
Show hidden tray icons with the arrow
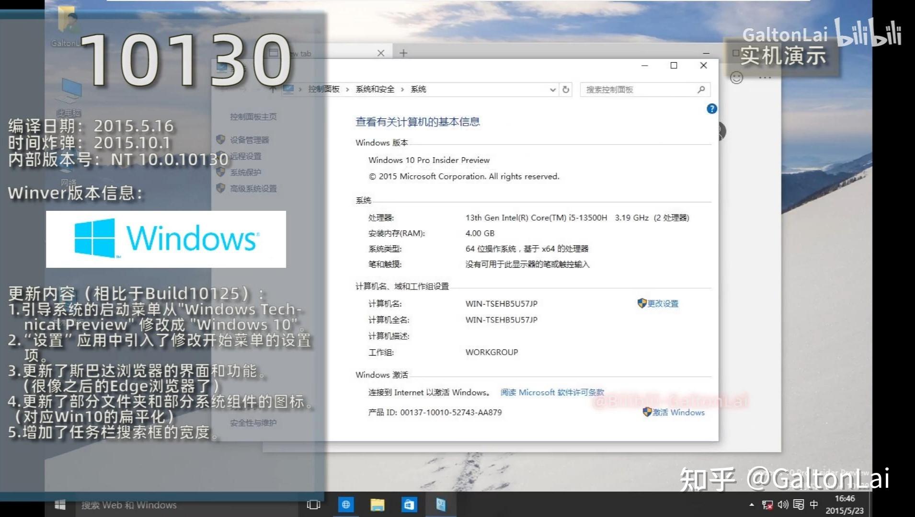coord(752,505)
